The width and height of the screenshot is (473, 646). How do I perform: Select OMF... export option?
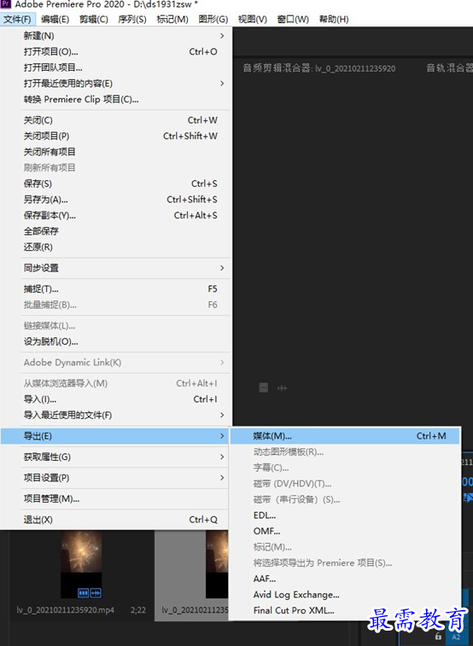345,532
